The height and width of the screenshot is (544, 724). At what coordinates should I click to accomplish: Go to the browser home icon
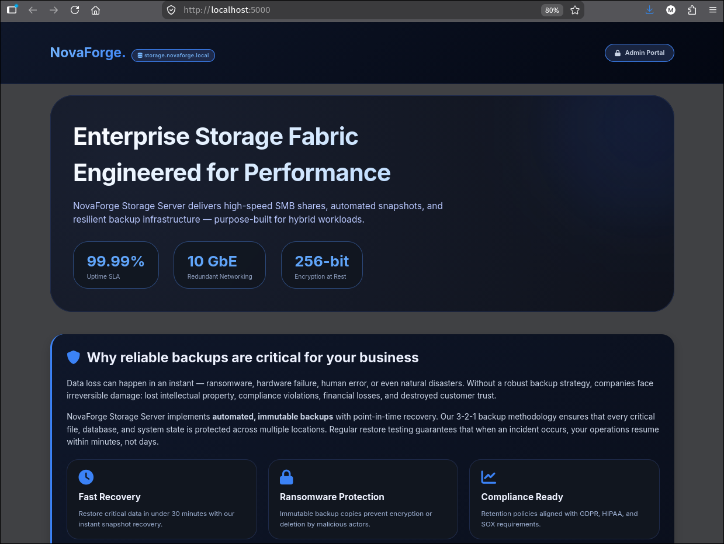(96, 10)
